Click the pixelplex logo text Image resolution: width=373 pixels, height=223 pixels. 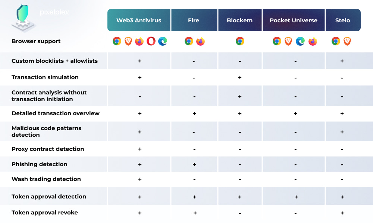(54, 12)
